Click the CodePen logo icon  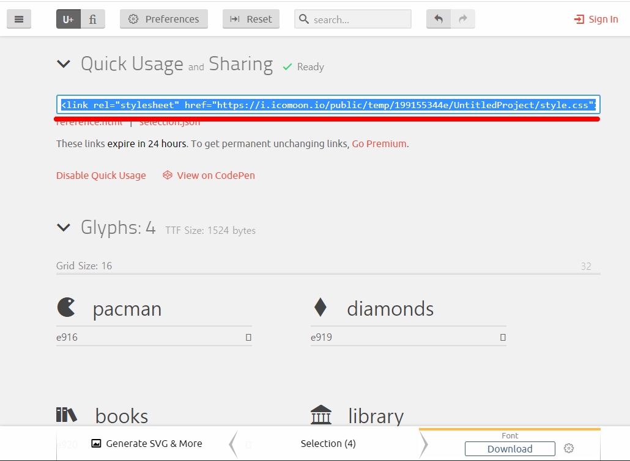click(167, 175)
